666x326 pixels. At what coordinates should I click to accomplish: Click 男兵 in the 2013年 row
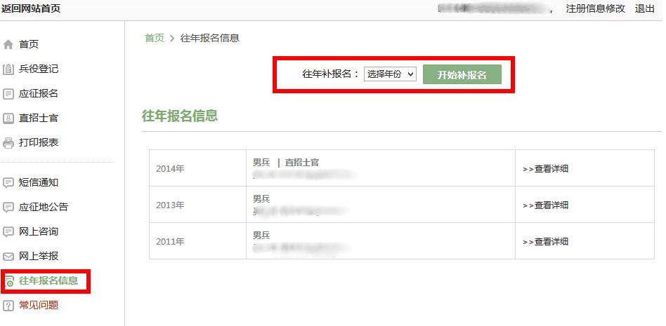click(261, 199)
